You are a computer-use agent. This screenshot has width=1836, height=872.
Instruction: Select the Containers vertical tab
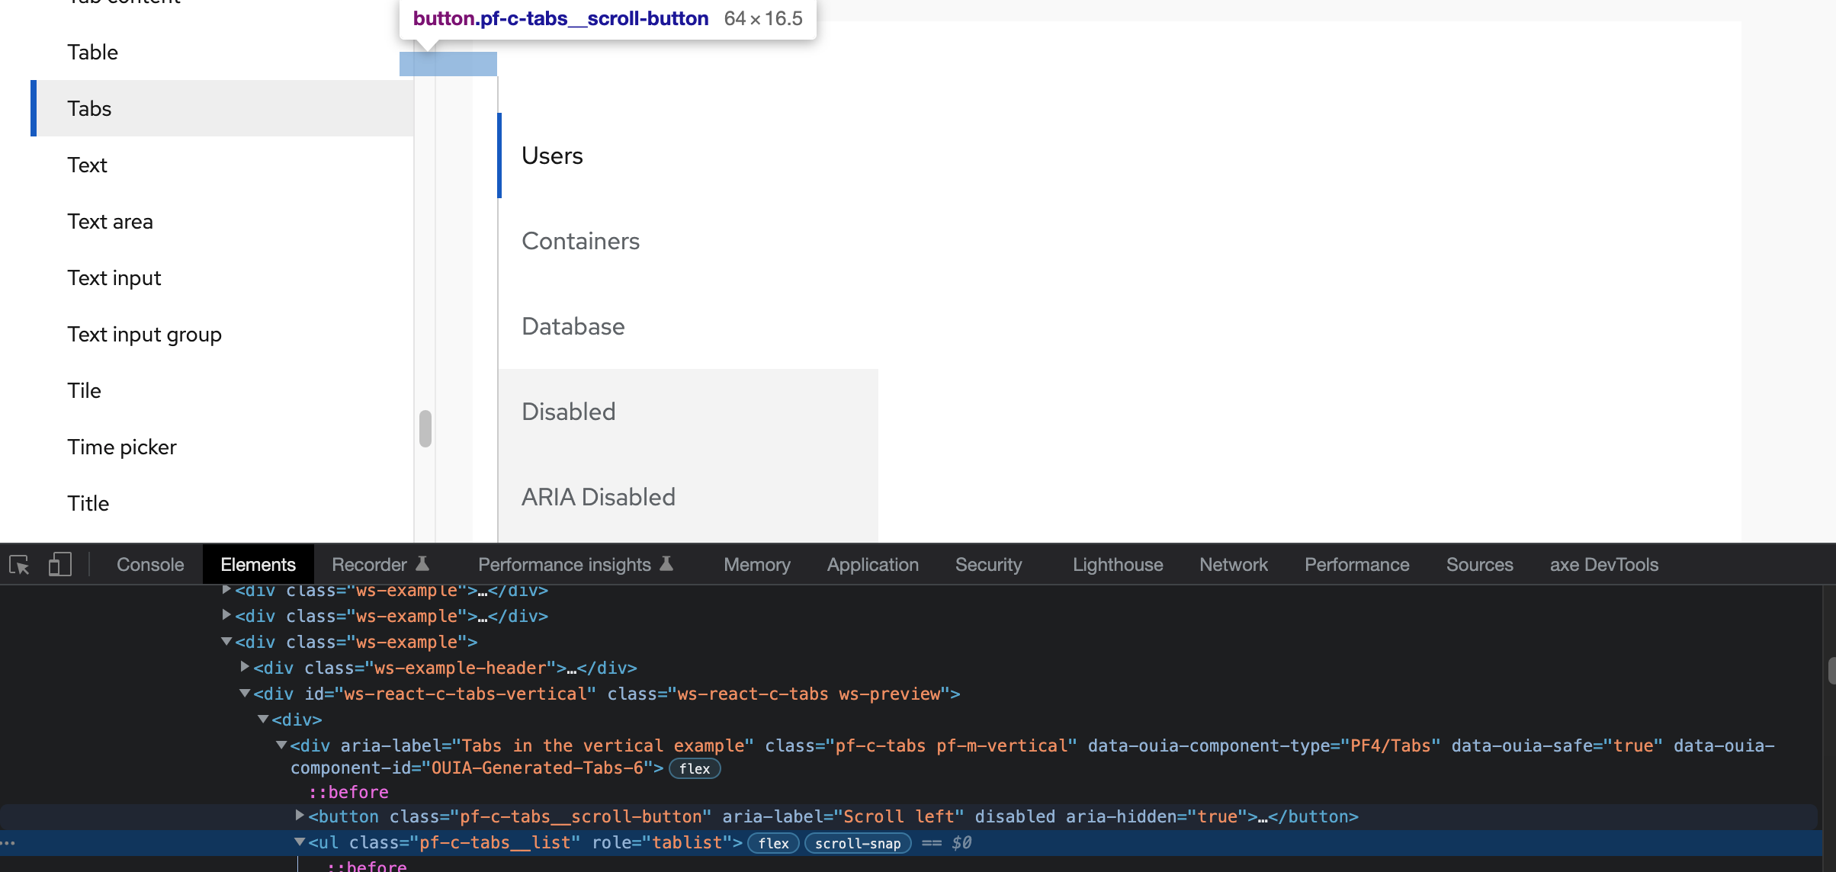click(x=580, y=241)
